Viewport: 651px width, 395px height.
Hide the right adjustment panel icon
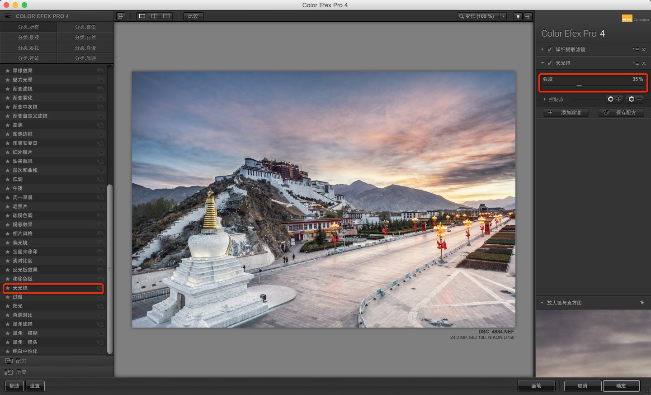(x=528, y=16)
